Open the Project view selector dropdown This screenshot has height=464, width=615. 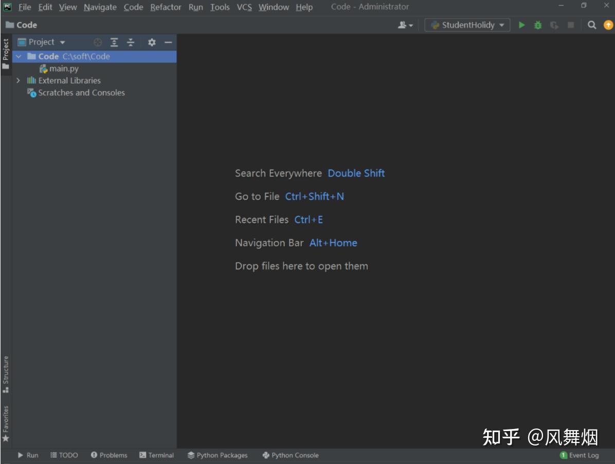click(x=41, y=42)
